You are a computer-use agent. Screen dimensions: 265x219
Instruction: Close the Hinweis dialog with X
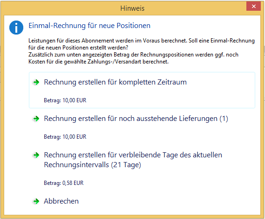pos(253,7)
